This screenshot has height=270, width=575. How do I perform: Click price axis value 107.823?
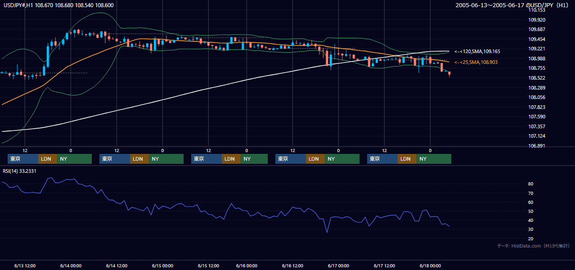pos(537,107)
